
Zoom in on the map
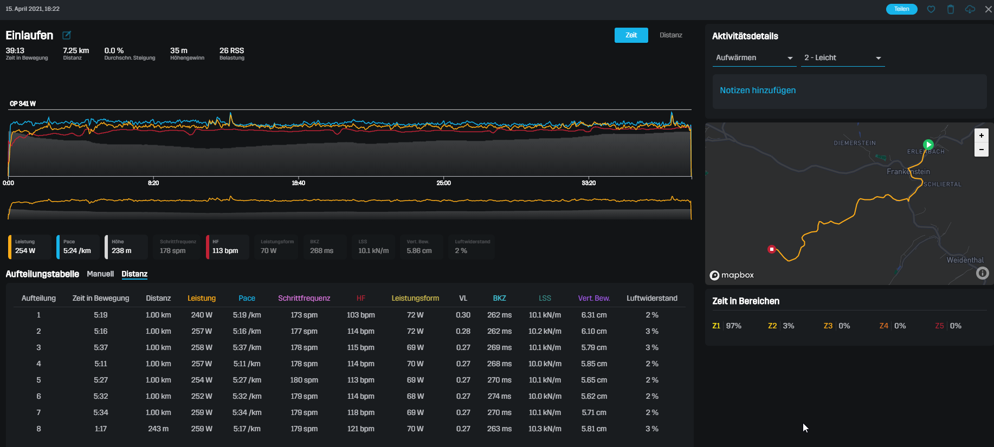click(x=981, y=135)
